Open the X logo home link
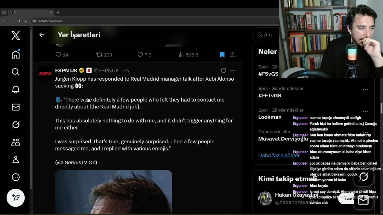This screenshot has width=383, height=215. [16, 36]
